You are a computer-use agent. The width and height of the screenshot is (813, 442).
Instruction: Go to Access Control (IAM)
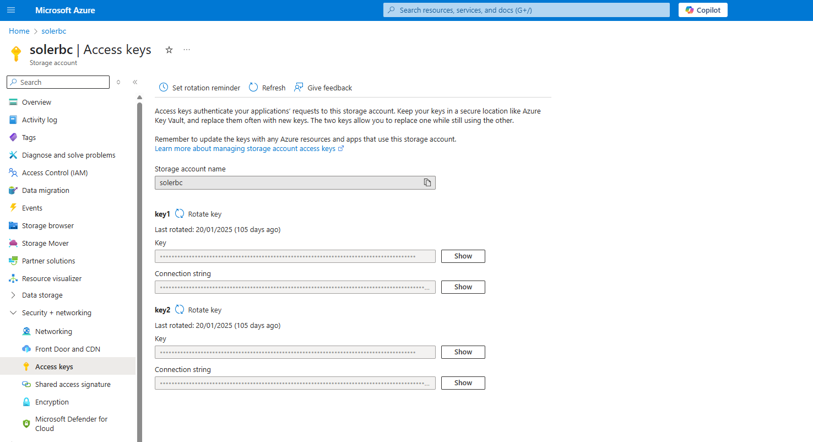[55, 173]
